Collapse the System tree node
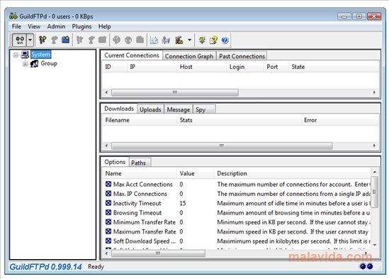This screenshot has width=389, height=279. click(16, 55)
